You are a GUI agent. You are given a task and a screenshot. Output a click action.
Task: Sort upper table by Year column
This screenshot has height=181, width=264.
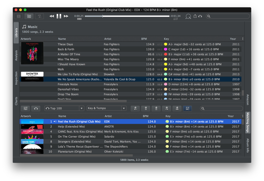coord(233,39)
